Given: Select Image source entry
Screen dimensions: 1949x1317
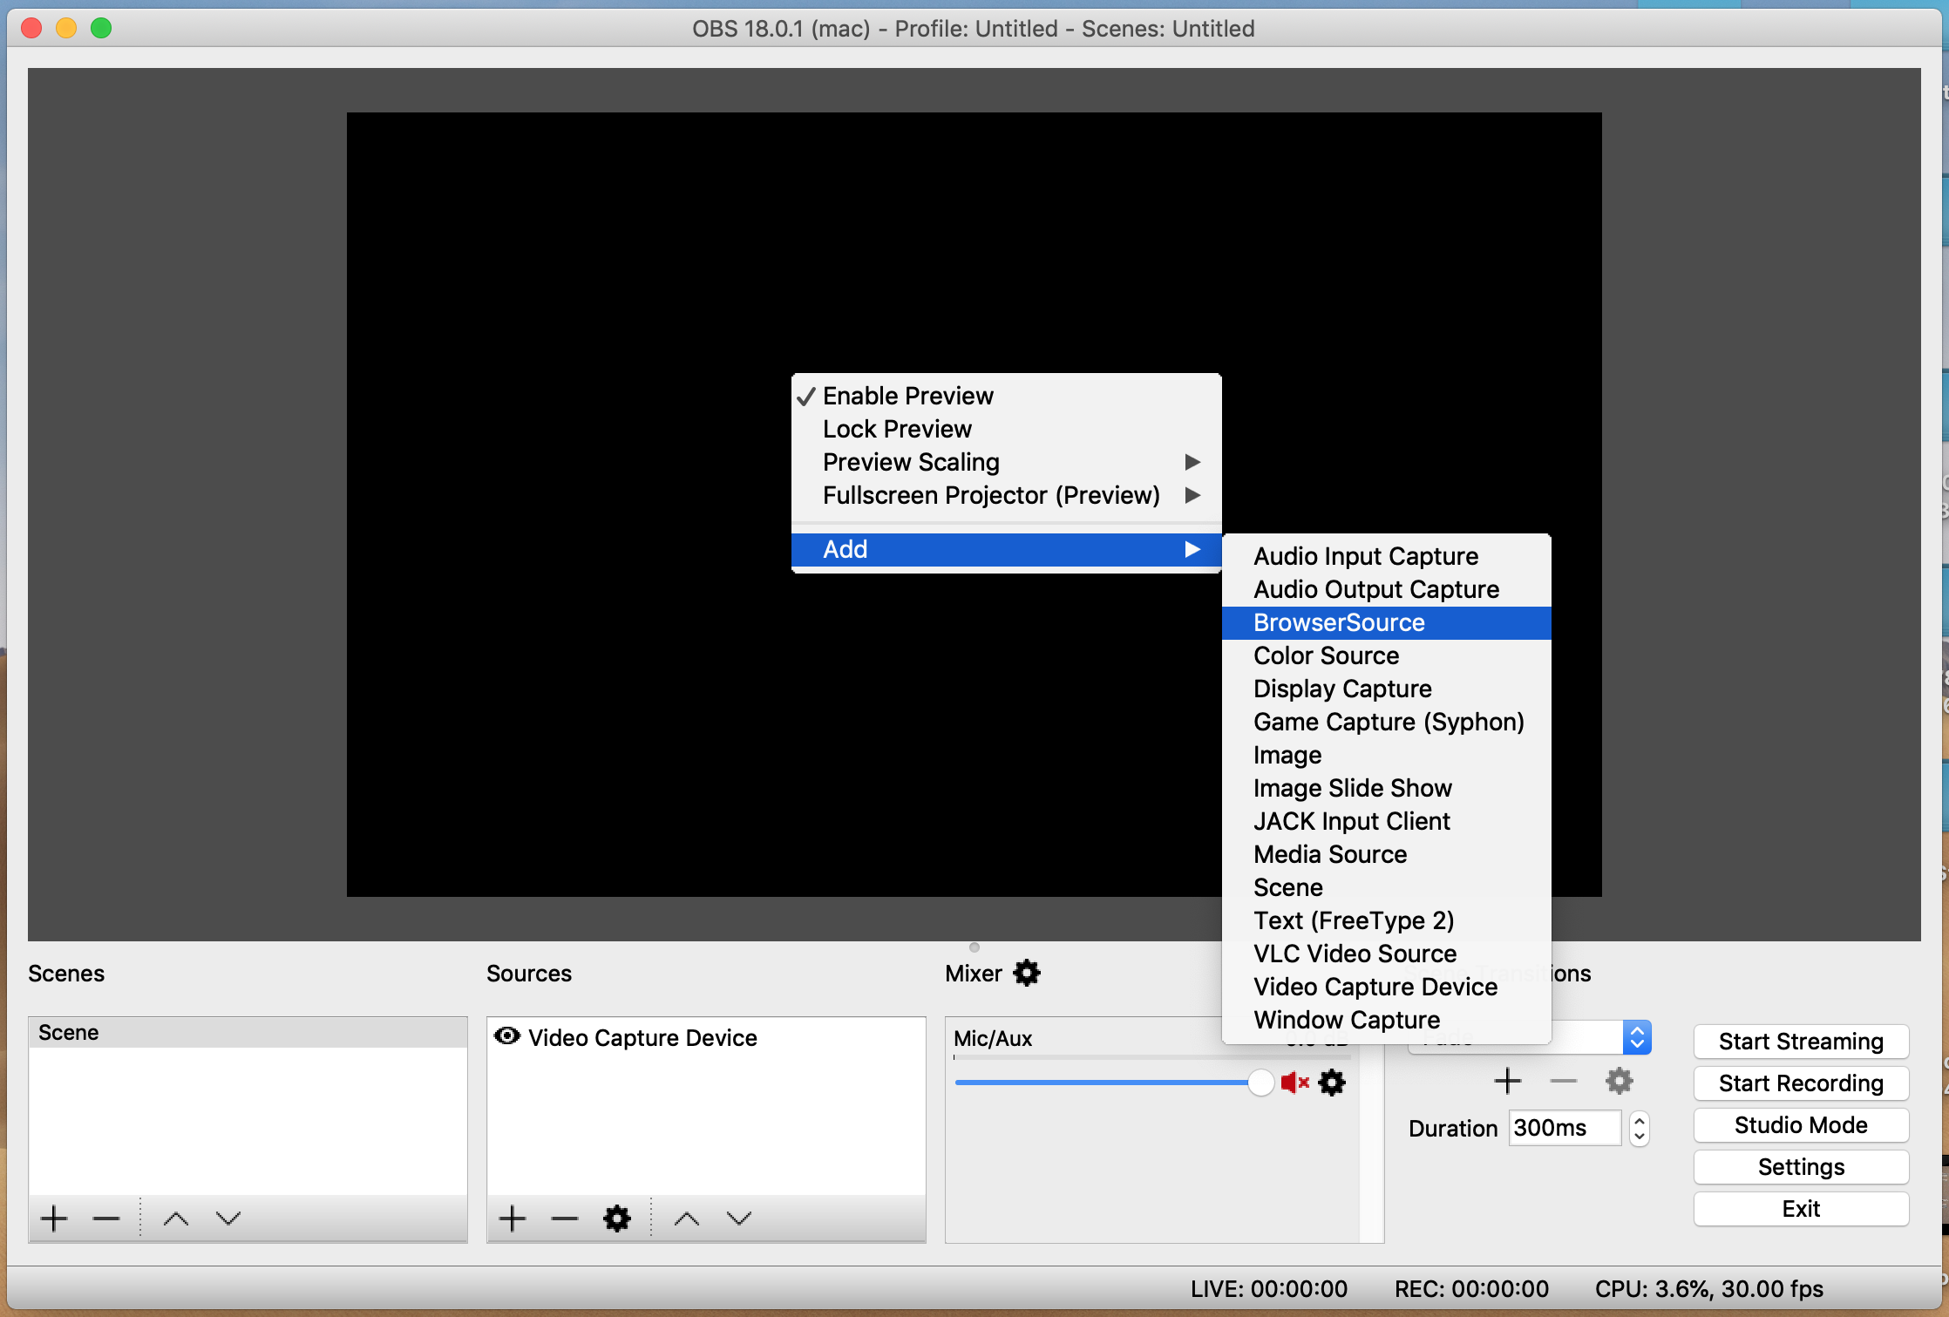Looking at the screenshot, I should pyautogui.click(x=1386, y=755).
